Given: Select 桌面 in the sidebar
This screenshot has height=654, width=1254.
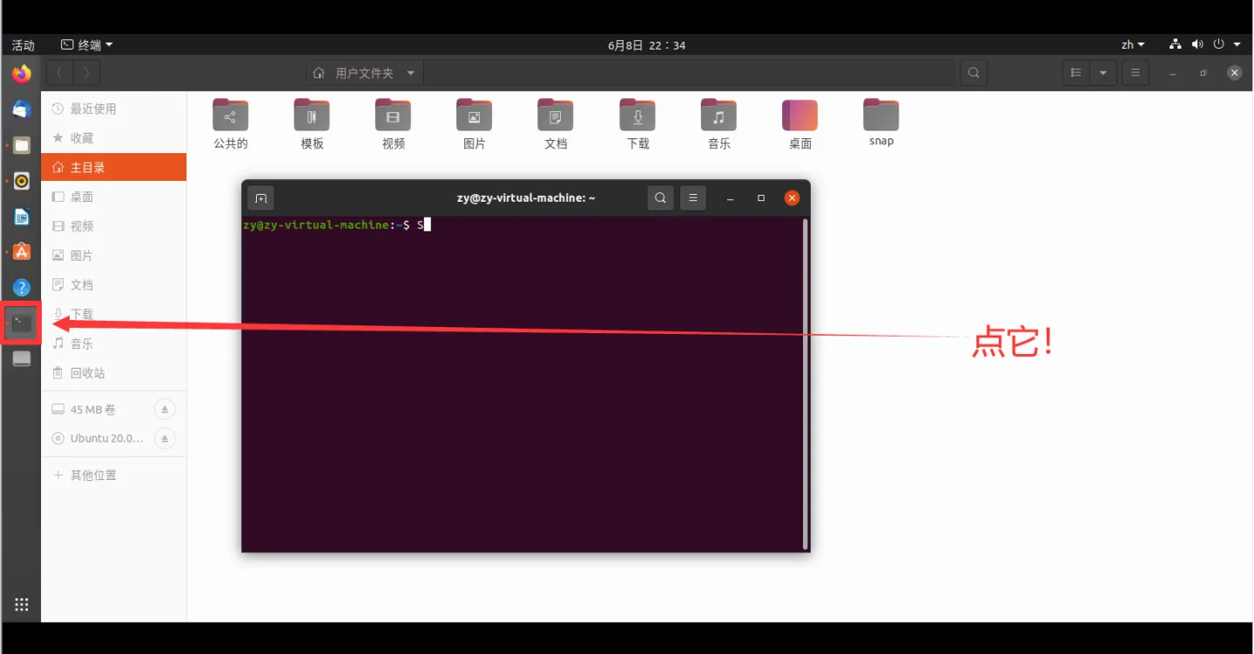Looking at the screenshot, I should (x=113, y=197).
